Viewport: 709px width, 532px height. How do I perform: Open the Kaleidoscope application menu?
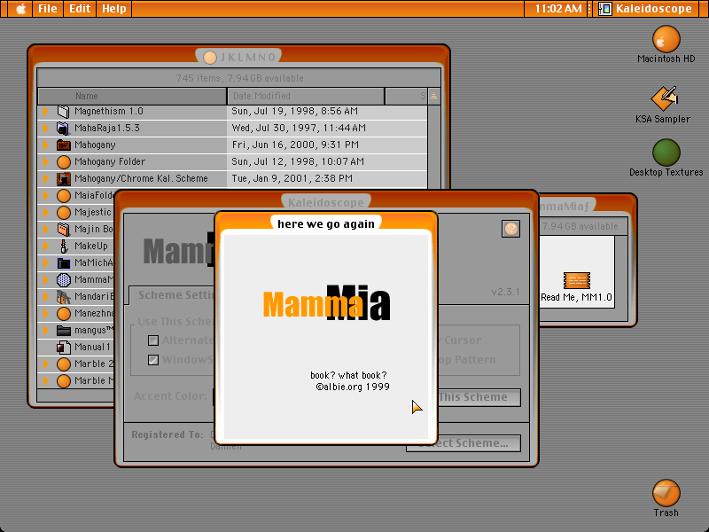tap(646, 9)
